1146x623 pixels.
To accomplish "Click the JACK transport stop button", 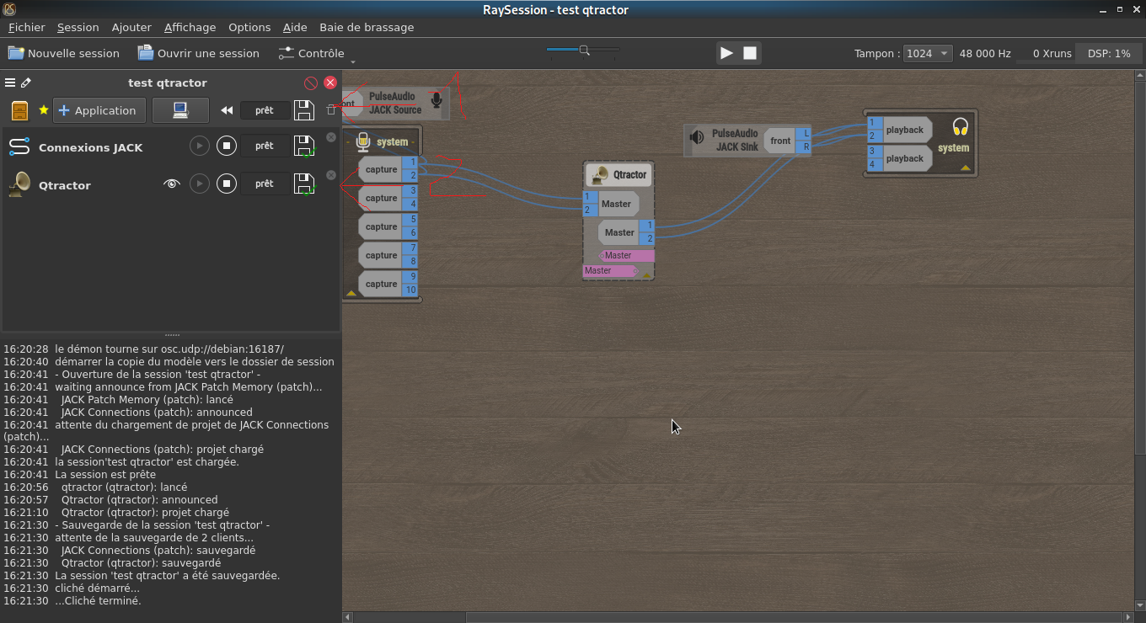I will [x=750, y=53].
